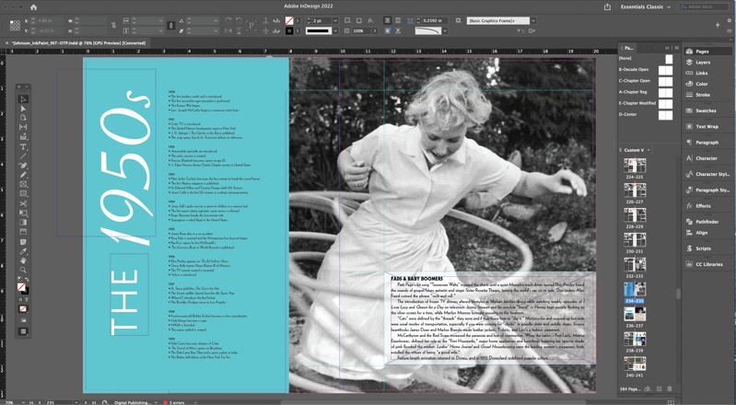Open the corner shape dropdown

(445, 31)
